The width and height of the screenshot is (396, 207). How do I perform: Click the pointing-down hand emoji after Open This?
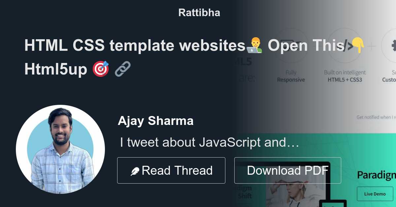click(x=358, y=45)
